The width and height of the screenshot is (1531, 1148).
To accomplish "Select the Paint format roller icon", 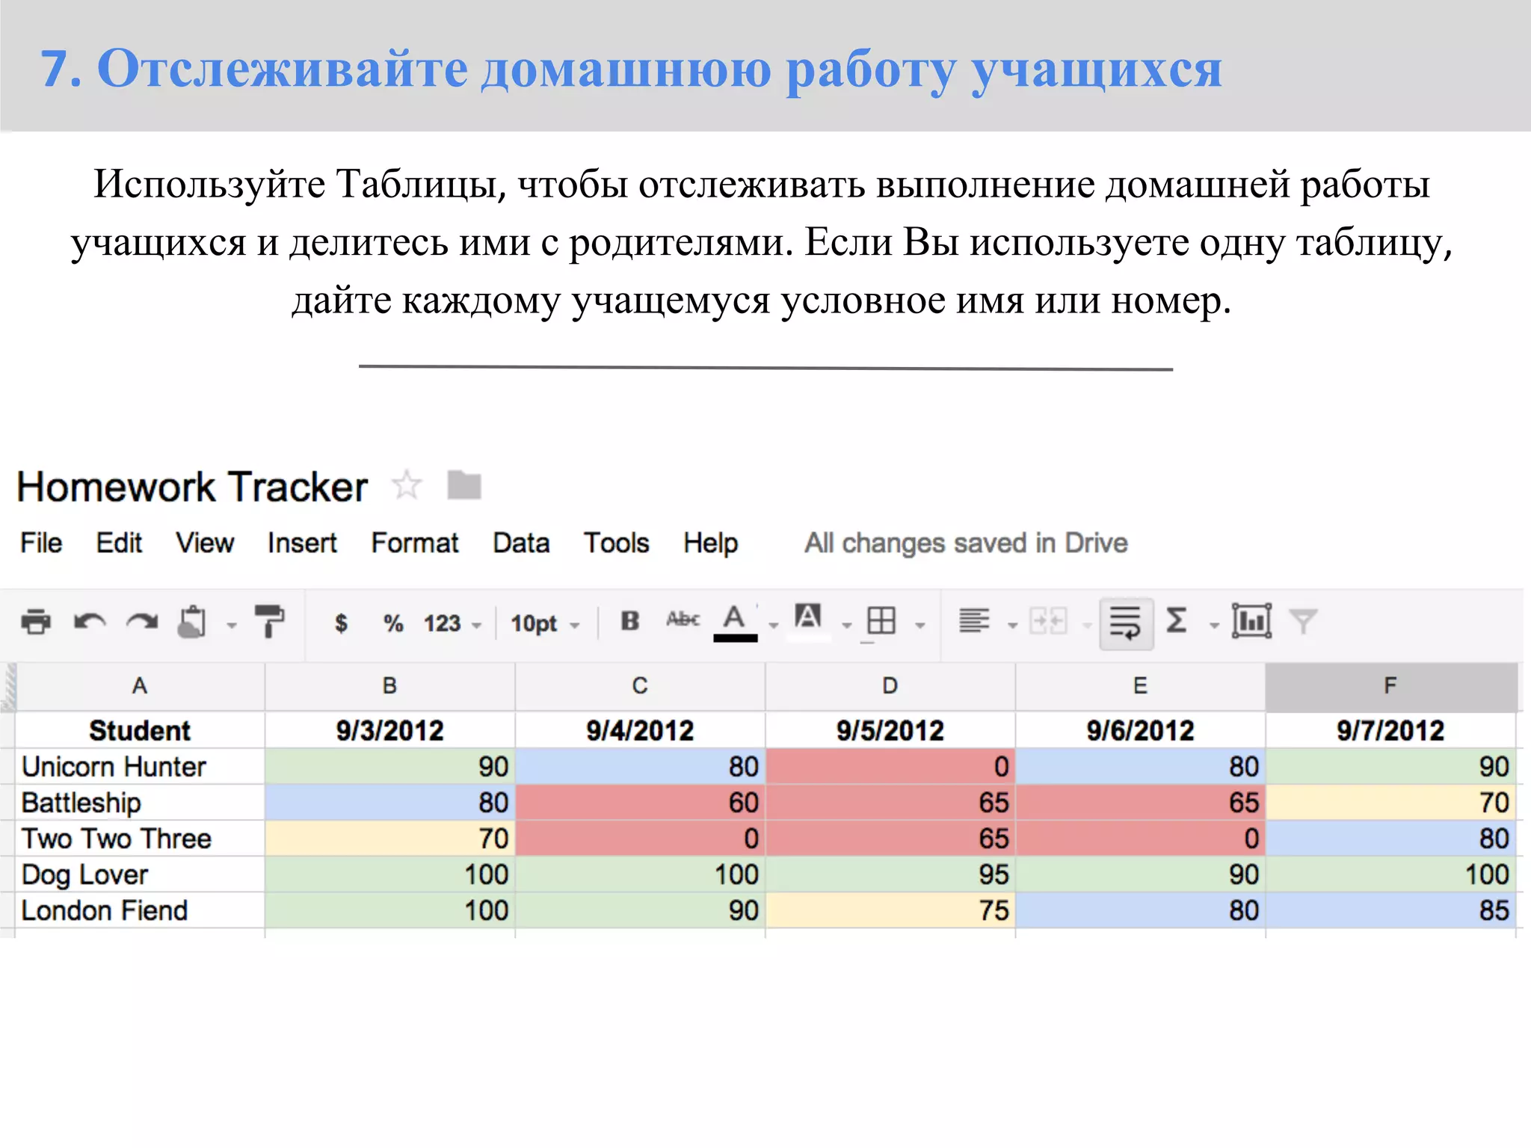I will click(x=270, y=621).
